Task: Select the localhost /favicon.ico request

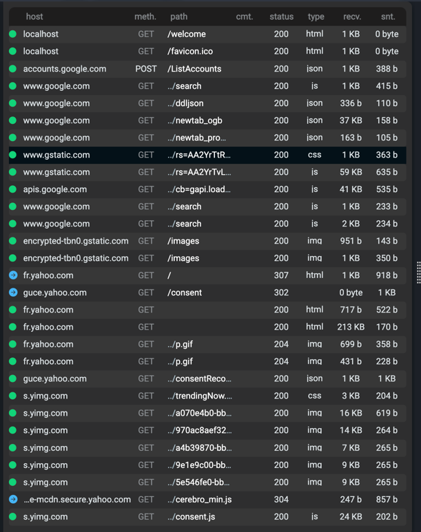Action: pyautogui.click(x=207, y=51)
